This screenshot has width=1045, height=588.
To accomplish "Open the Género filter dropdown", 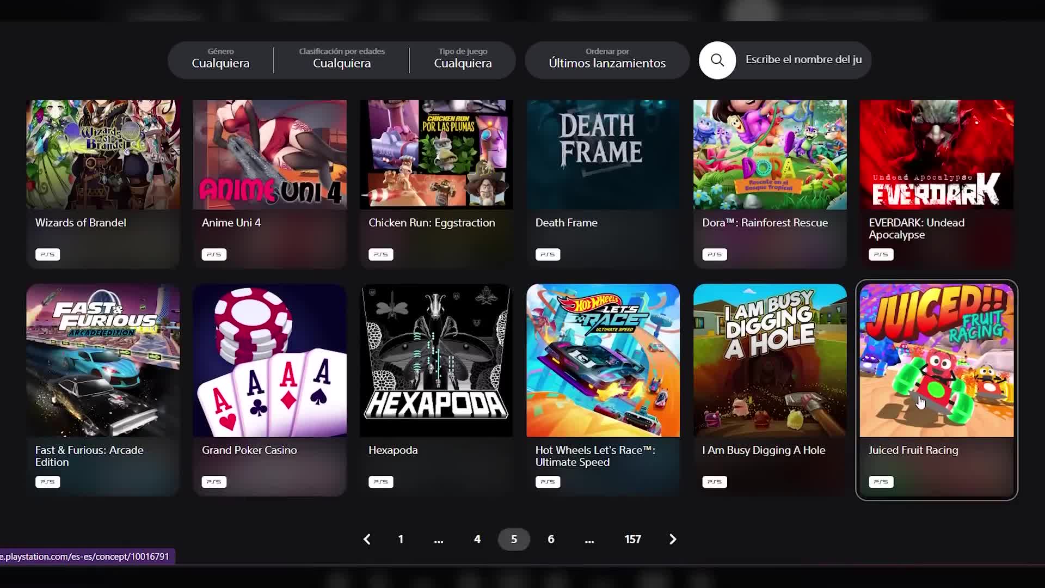I will tap(220, 59).
